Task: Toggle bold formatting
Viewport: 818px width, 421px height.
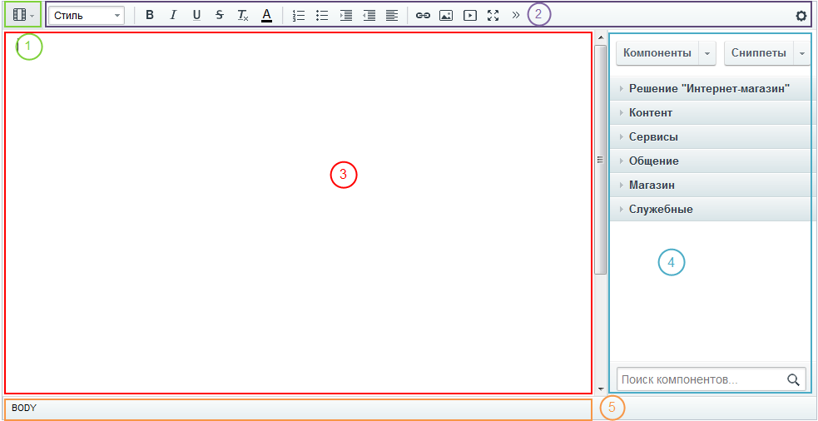Action: [x=150, y=15]
